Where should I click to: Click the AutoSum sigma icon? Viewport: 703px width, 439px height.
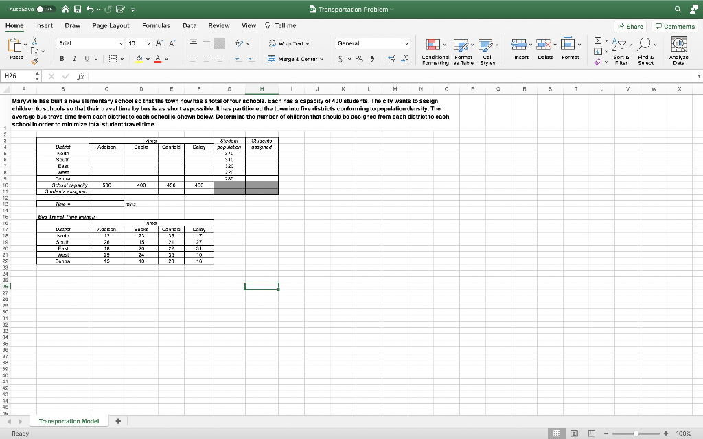[x=598, y=40]
